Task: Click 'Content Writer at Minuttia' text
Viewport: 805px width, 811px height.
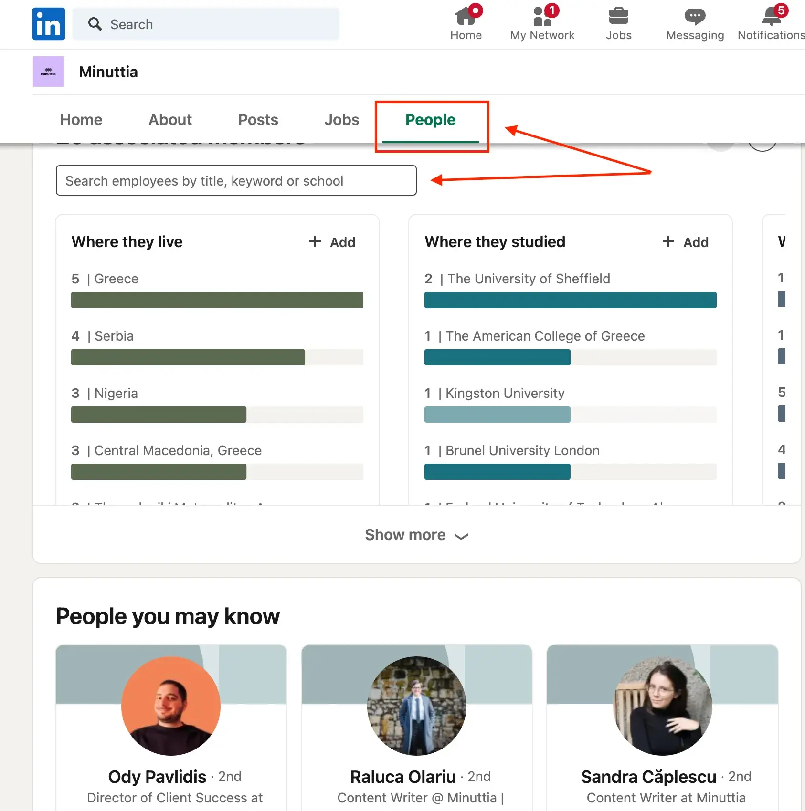Action: pos(666,798)
